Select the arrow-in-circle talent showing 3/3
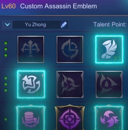 coord(31,84)
